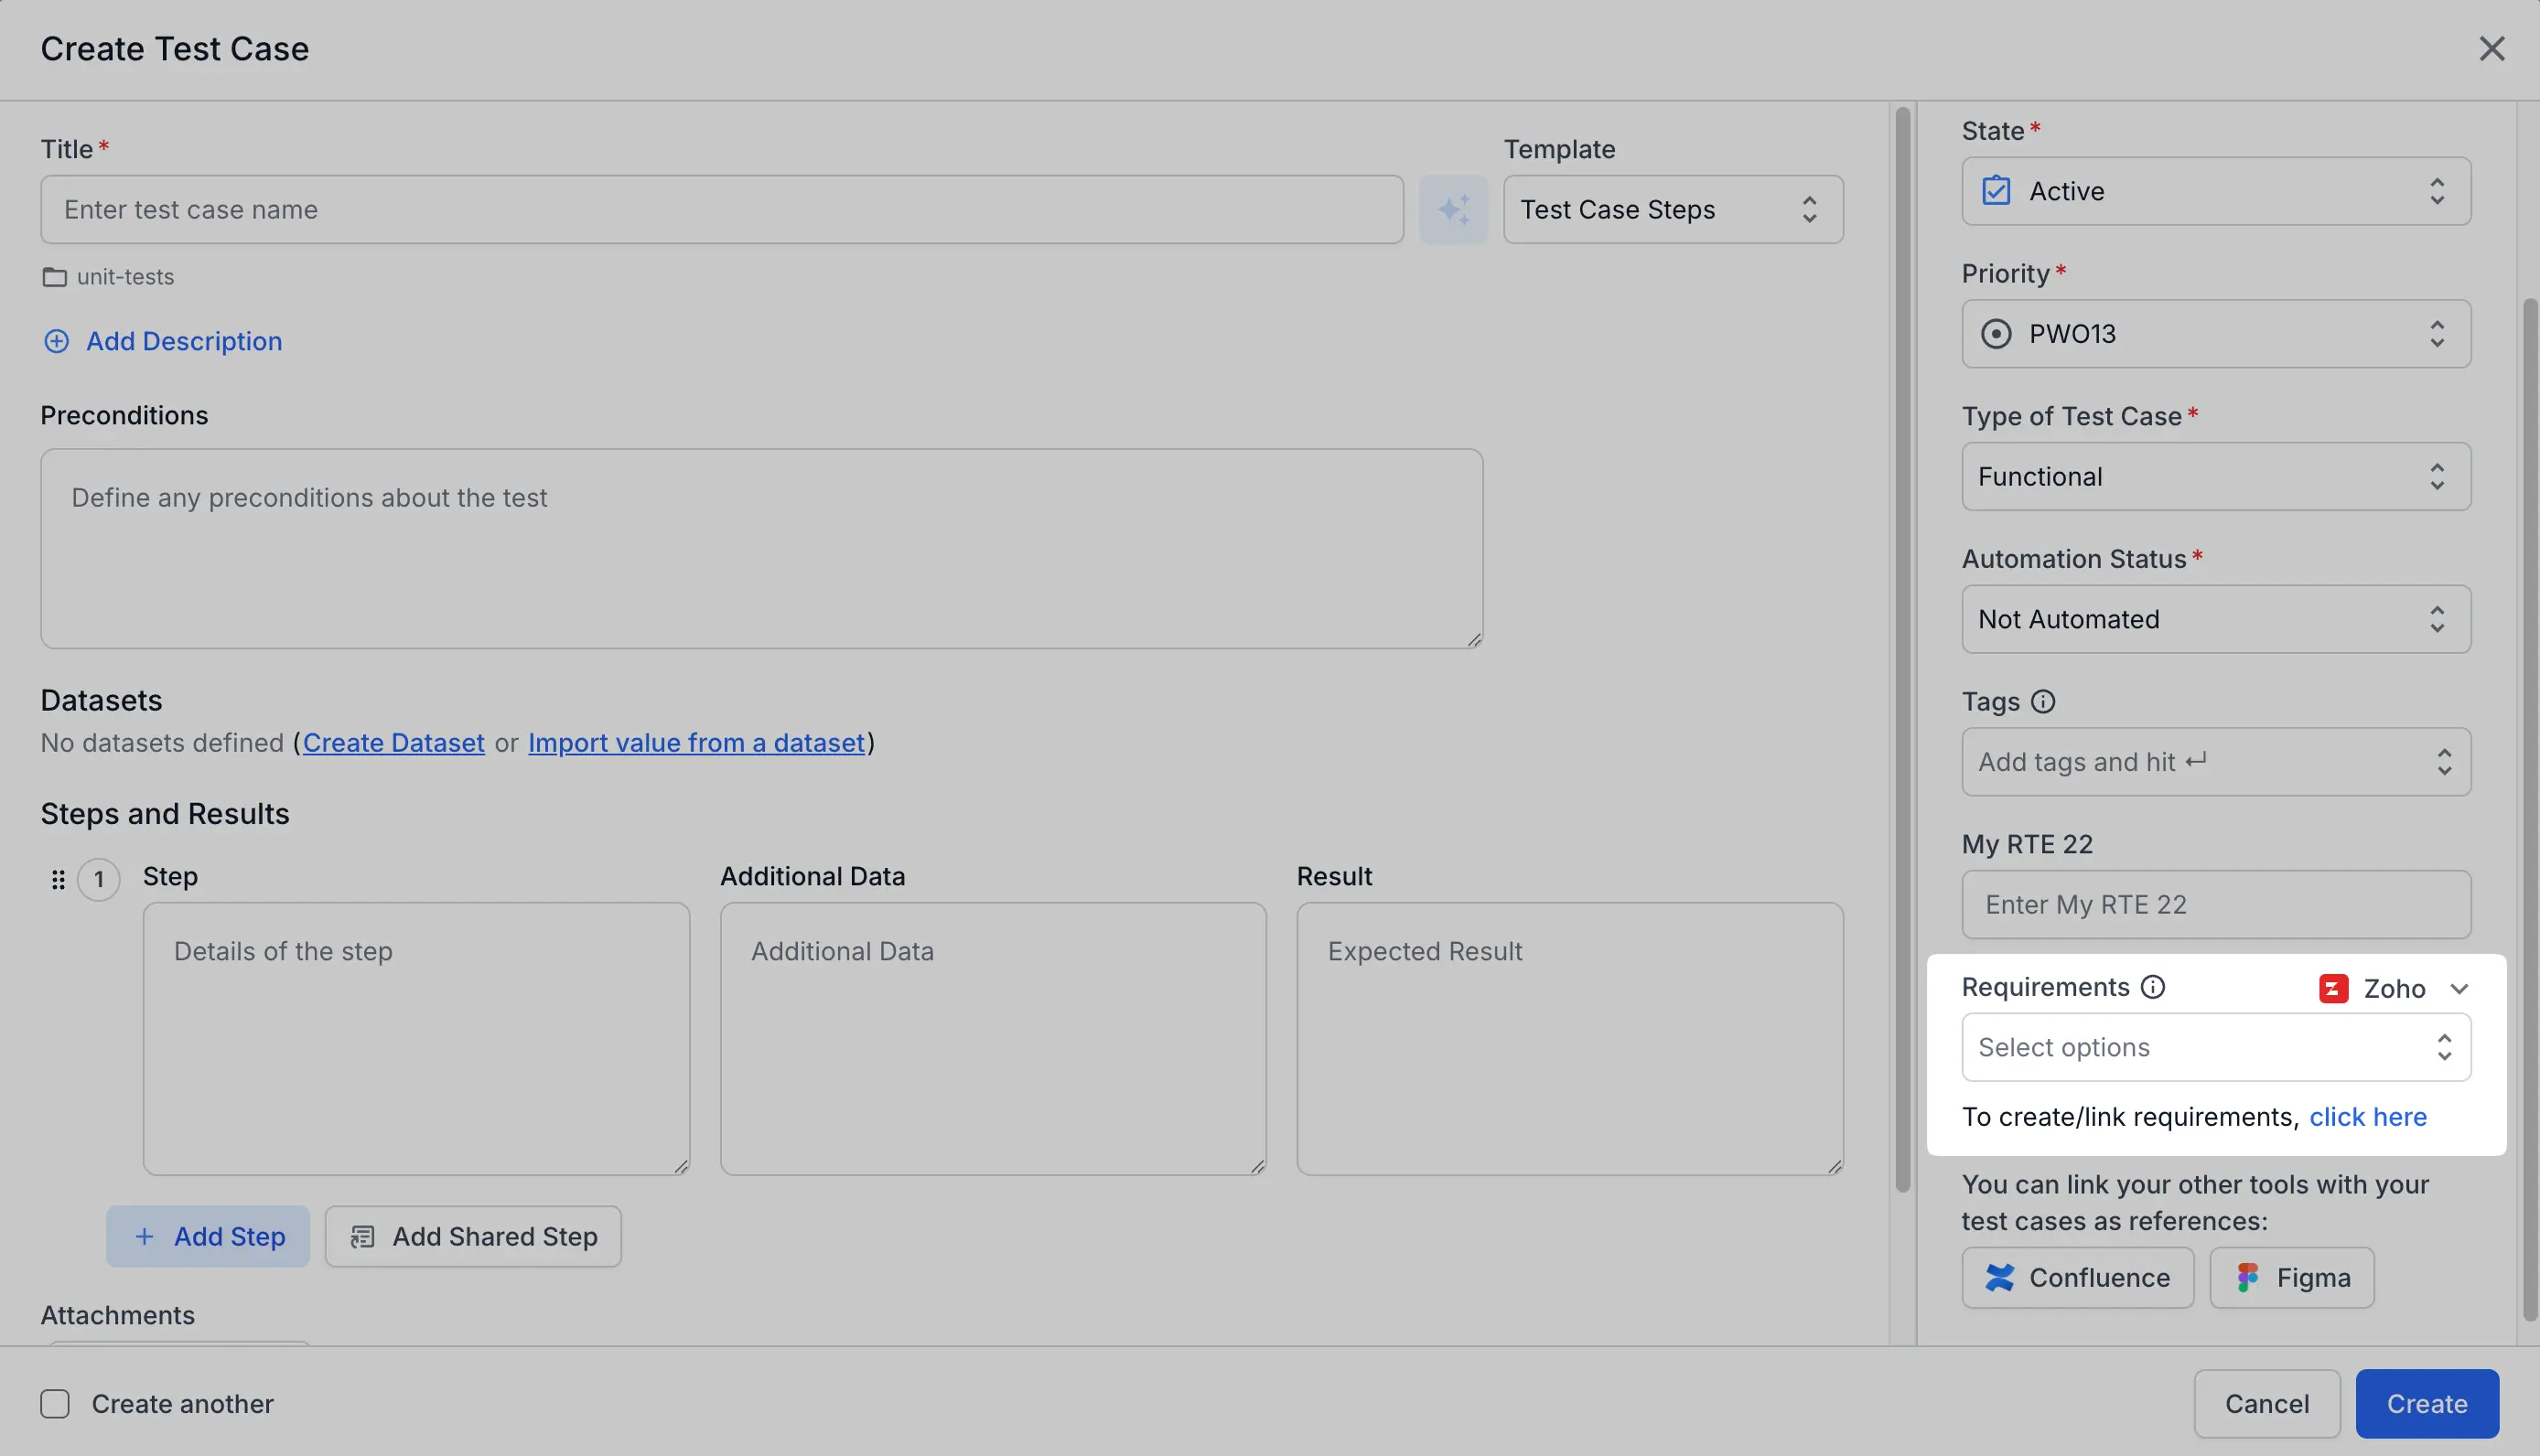Click the drag handle of step 1
This screenshot has width=2540, height=1456.
tap(58, 879)
